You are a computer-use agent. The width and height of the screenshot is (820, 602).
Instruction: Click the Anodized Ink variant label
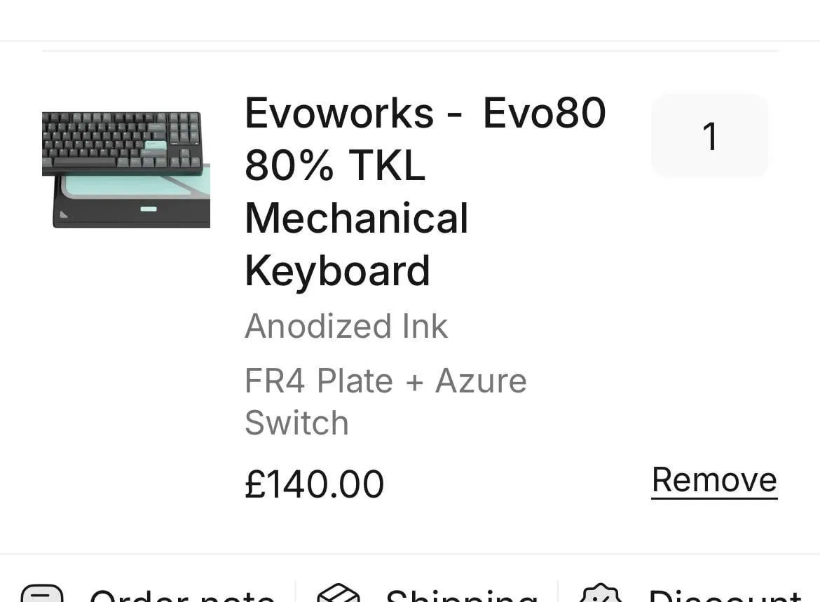[x=346, y=327]
